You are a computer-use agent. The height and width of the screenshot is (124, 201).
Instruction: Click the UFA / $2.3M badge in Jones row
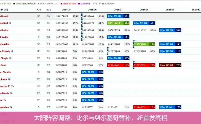tap(92, 79)
